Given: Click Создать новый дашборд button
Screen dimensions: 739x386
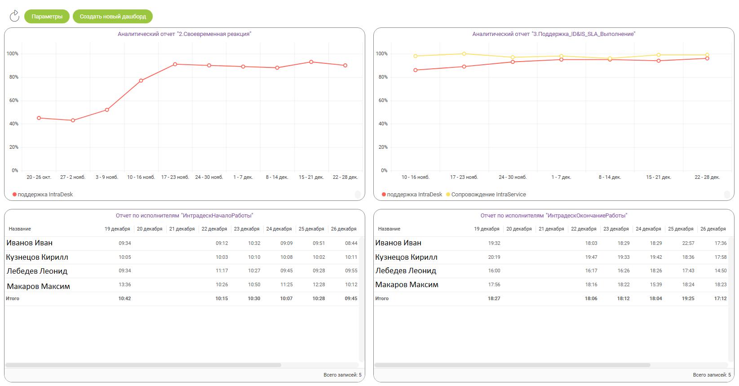Looking at the screenshot, I should click(x=113, y=17).
